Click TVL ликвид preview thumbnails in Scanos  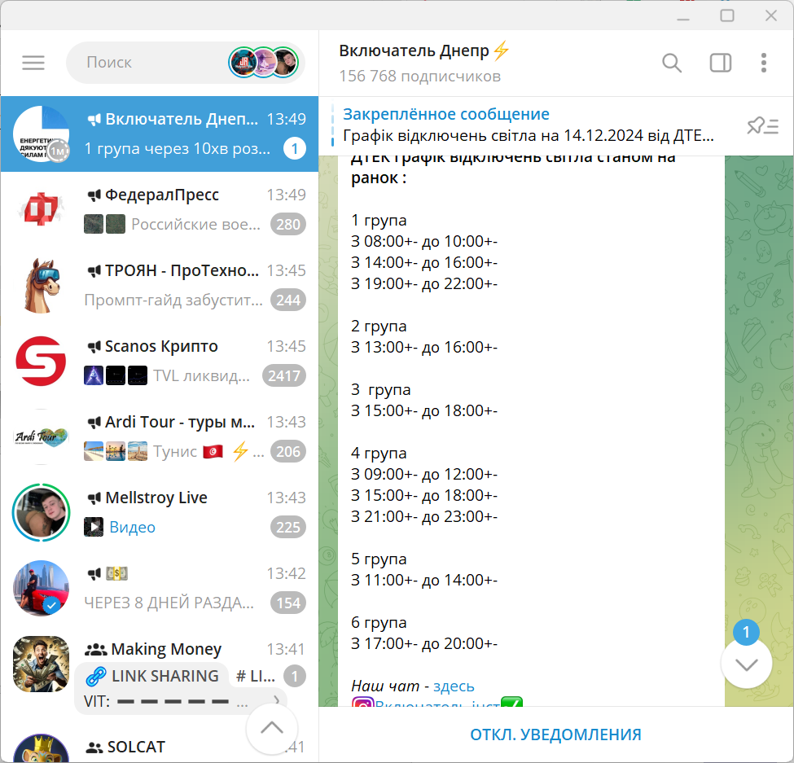pyautogui.click(x=116, y=375)
